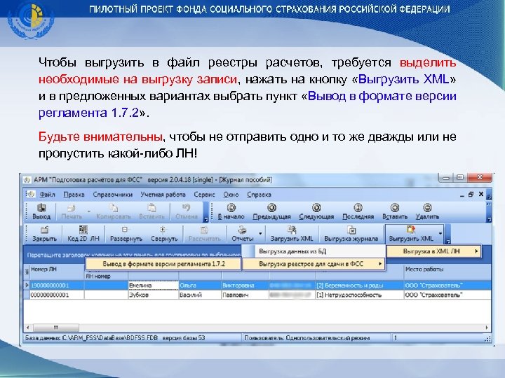This screenshot has height=378, width=505.
Task: Sort by the Номер ЛН column header
Action: click(x=57, y=272)
